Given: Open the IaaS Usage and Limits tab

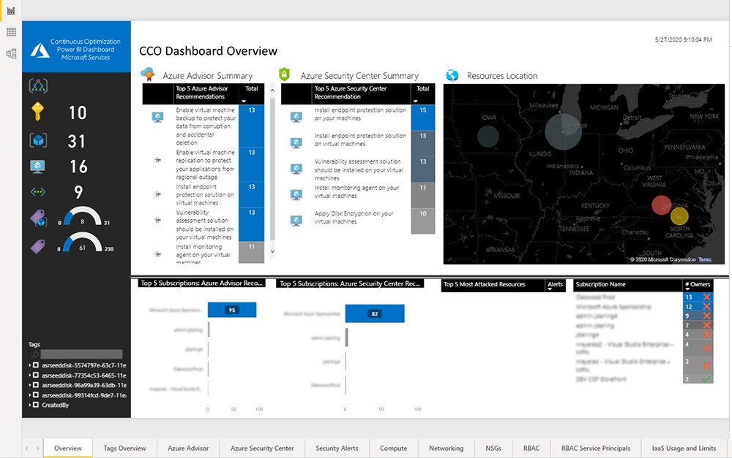Looking at the screenshot, I should pyautogui.click(x=684, y=449).
